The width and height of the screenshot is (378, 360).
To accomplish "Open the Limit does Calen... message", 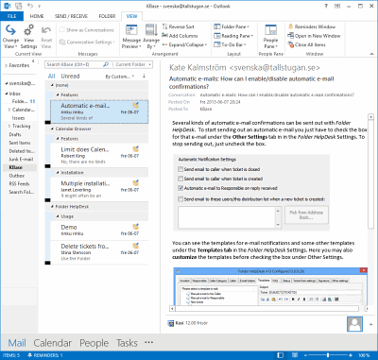I will (99, 155).
